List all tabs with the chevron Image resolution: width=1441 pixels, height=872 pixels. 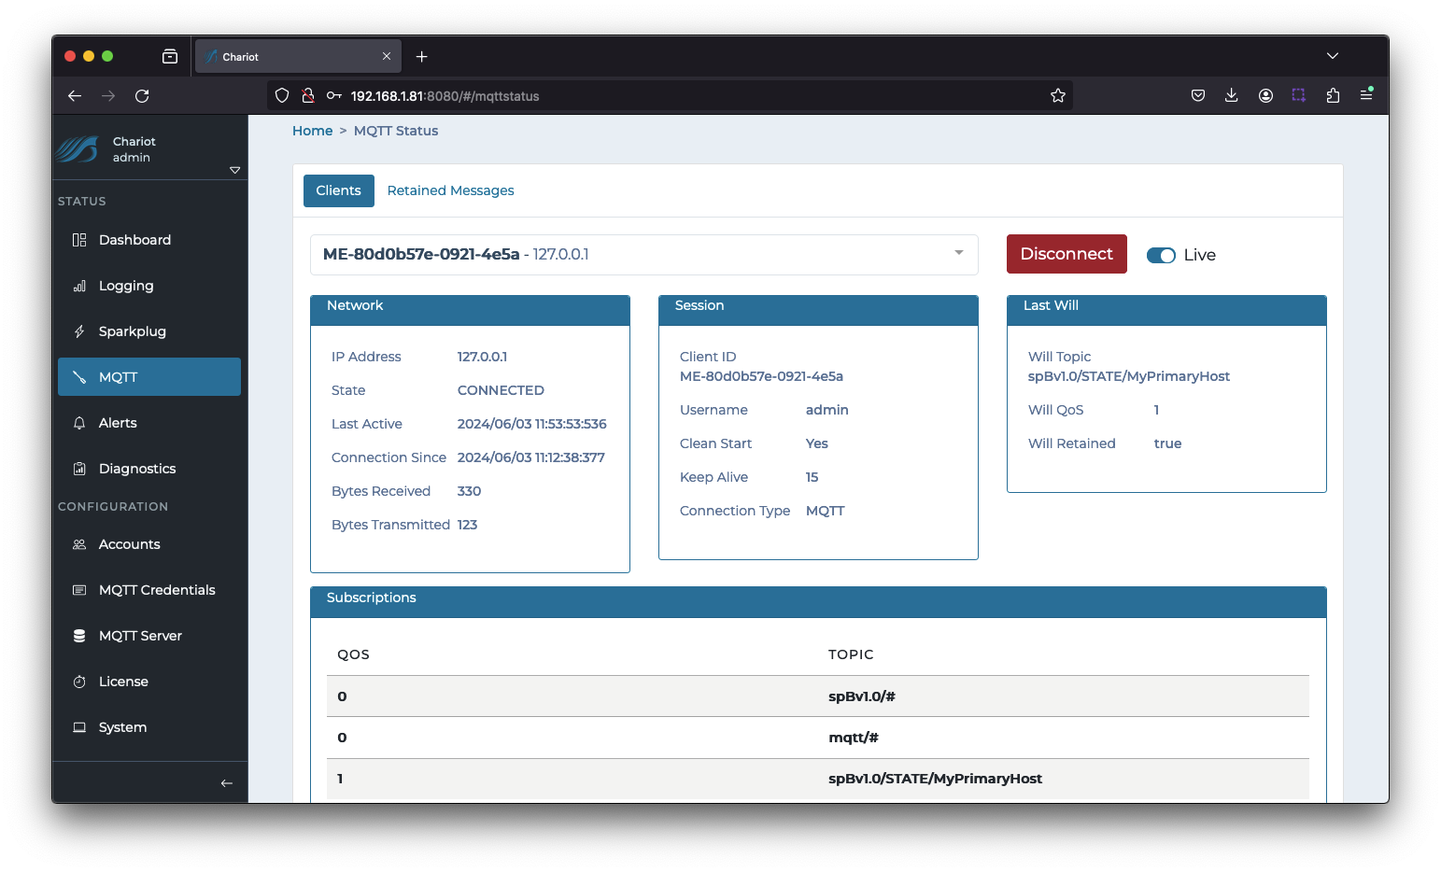coord(1333,56)
